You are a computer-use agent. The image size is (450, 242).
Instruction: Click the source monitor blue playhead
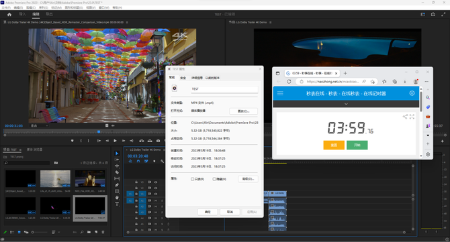pyautogui.click(x=99, y=132)
